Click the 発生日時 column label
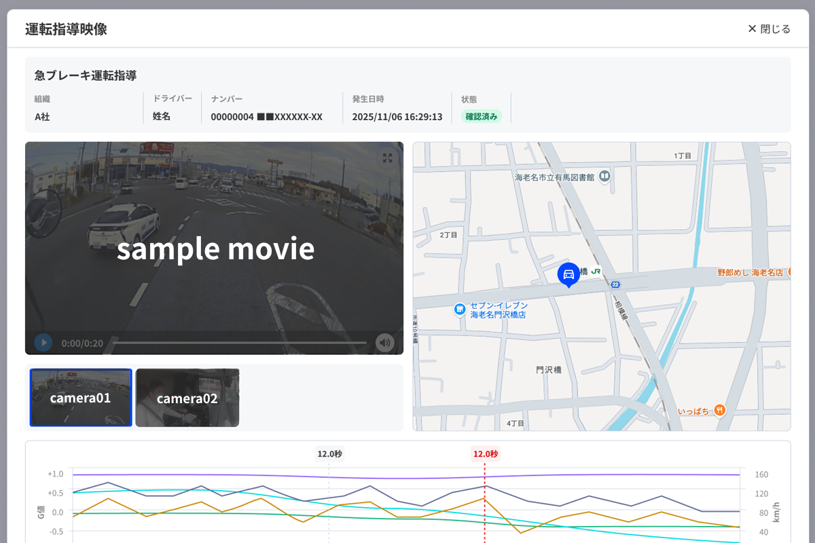Screen dimensions: 815x543 368,98
